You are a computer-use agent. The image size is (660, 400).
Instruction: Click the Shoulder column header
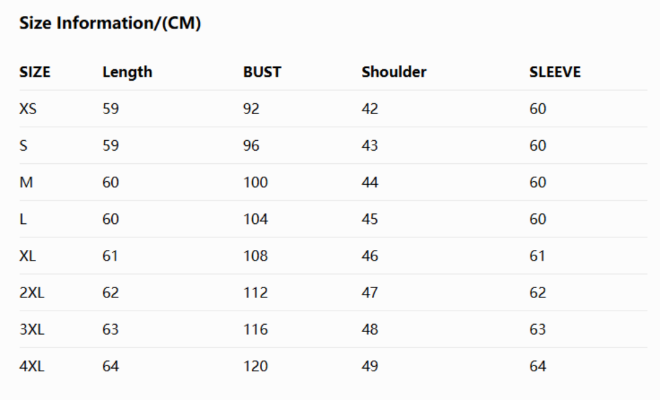click(x=394, y=72)
